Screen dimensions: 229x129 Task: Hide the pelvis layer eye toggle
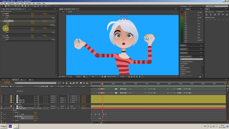pyautogui.click(x=1, y=106)
